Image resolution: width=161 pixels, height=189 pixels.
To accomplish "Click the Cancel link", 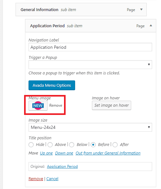I will tap(52, 179).
